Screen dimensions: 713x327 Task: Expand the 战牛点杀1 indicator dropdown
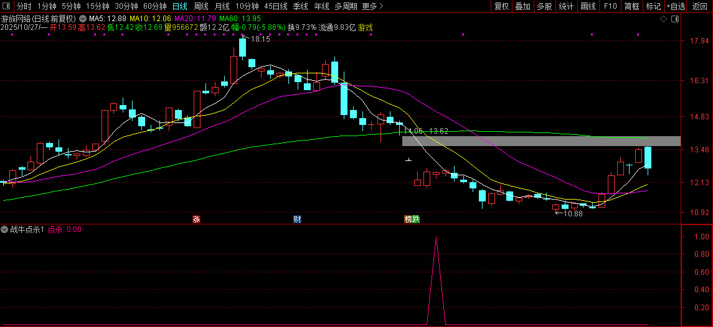5,229
